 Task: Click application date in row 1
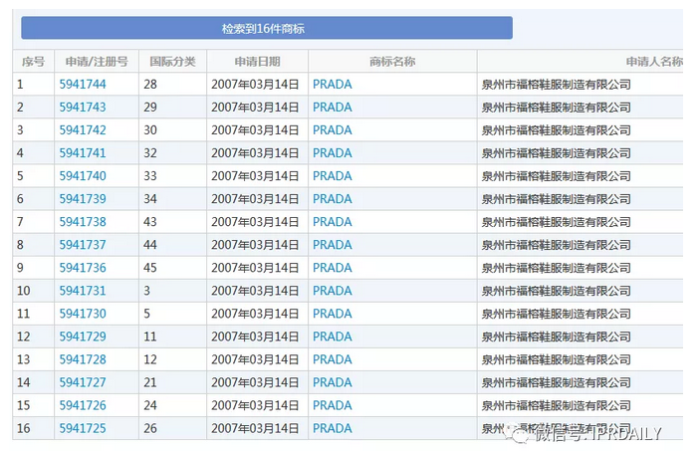pos(255,85)
